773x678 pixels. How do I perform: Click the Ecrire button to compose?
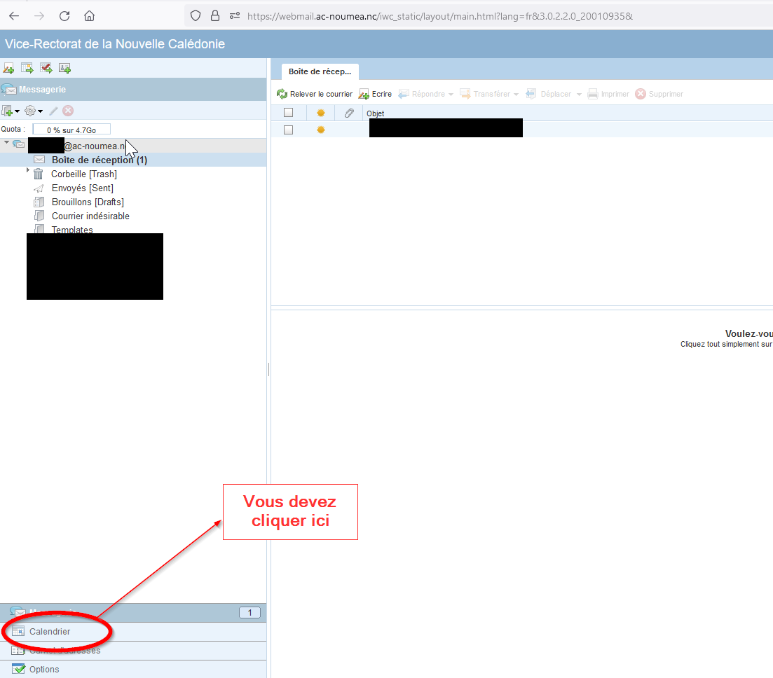[376, 94]
